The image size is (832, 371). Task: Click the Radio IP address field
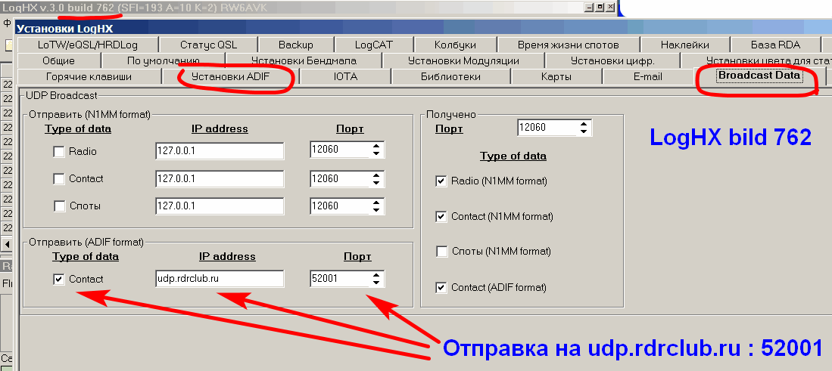point(219,151)
